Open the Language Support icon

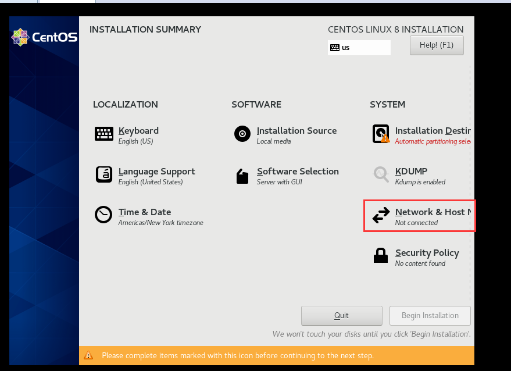tap(104, 174)
